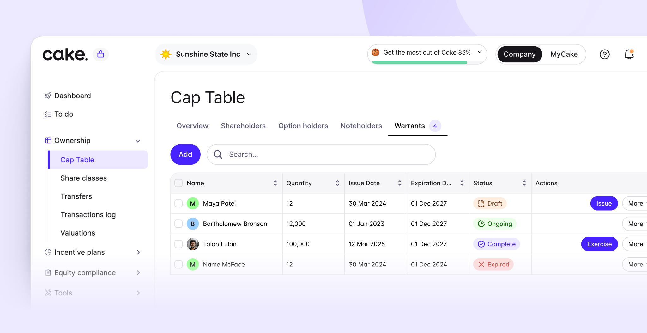Viewport: 647px width, 333px height.
Task: Sort by Name column arrows
Action: pyautogui.click(x=275, y=183)
